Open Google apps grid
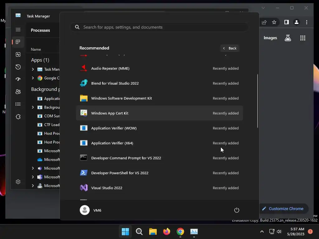 303,38
